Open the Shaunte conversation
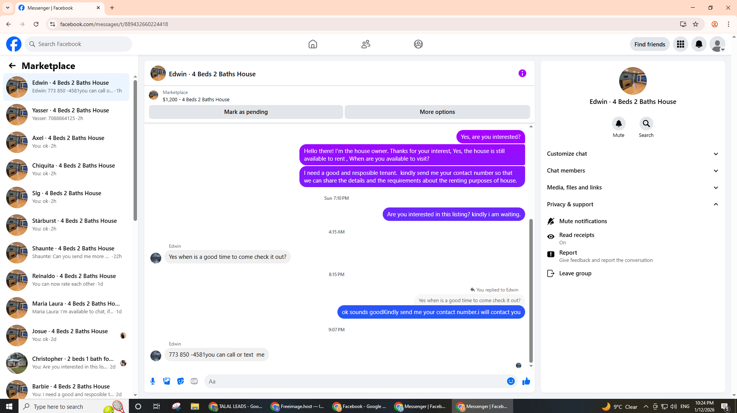The image size is (737, 413). pyautogui.click(x=66, y=252)
